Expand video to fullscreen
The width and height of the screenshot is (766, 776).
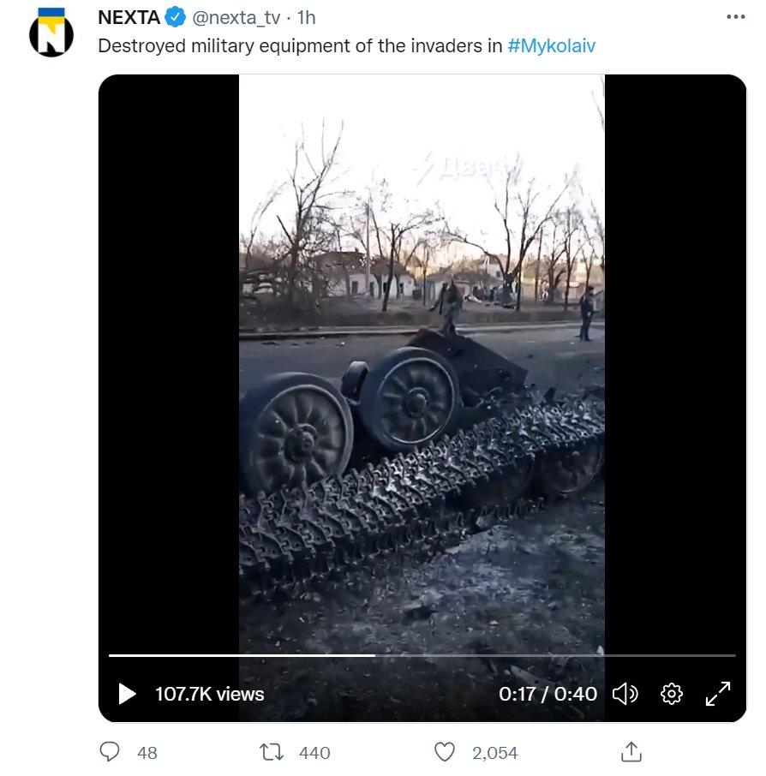click(717, 694)
